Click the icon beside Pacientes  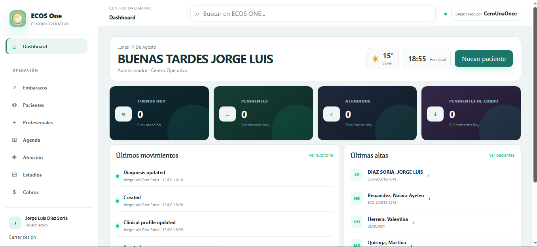14,105
